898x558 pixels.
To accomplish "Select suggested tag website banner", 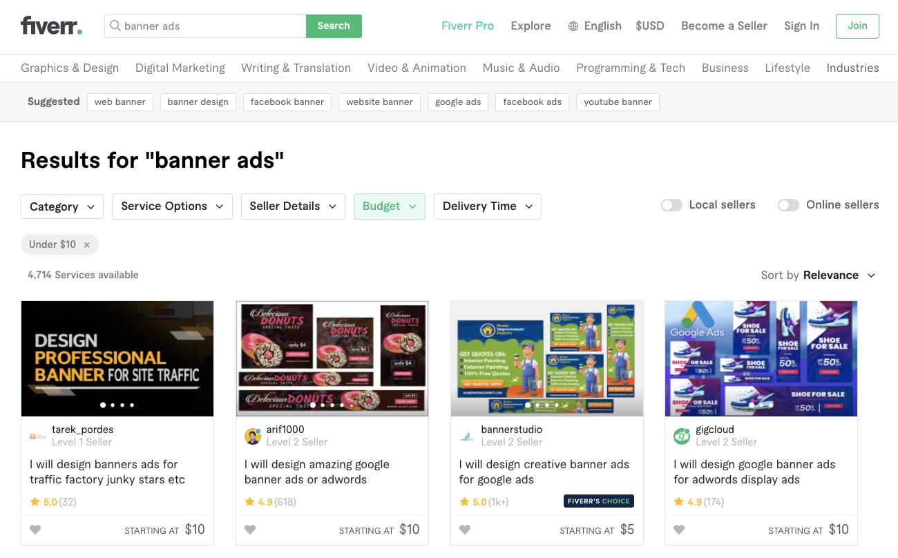I will (x=379, y=102).
